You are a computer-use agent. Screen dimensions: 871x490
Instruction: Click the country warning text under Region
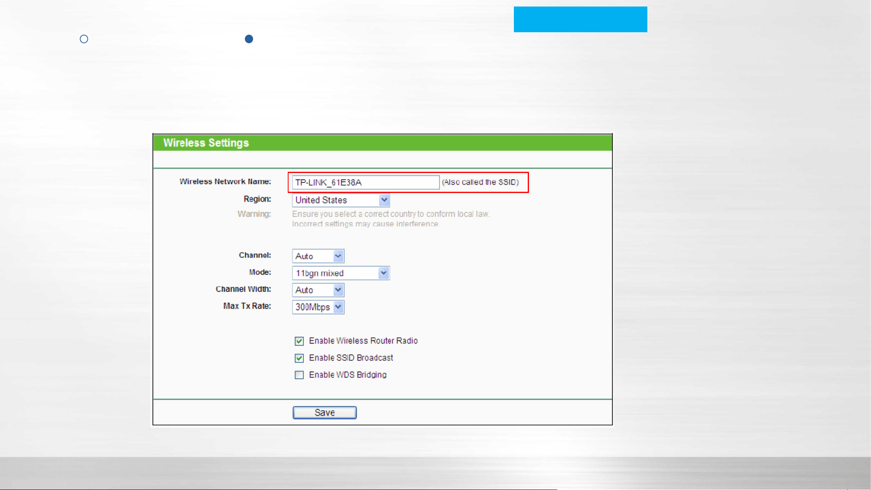tap(391, 219)
